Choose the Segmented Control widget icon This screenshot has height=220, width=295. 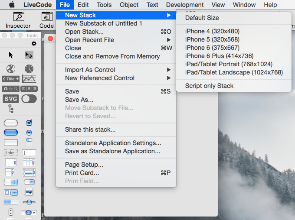tap(29, 89)
